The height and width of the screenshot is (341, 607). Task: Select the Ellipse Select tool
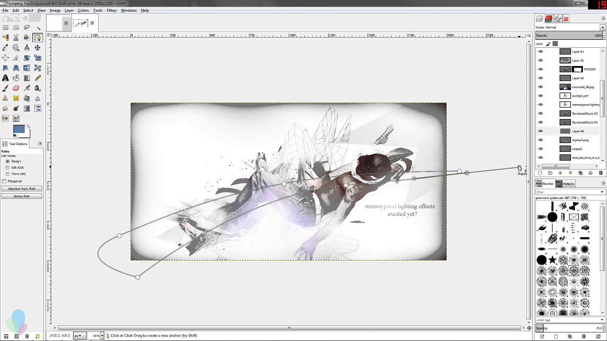click(x=16, y=27)
